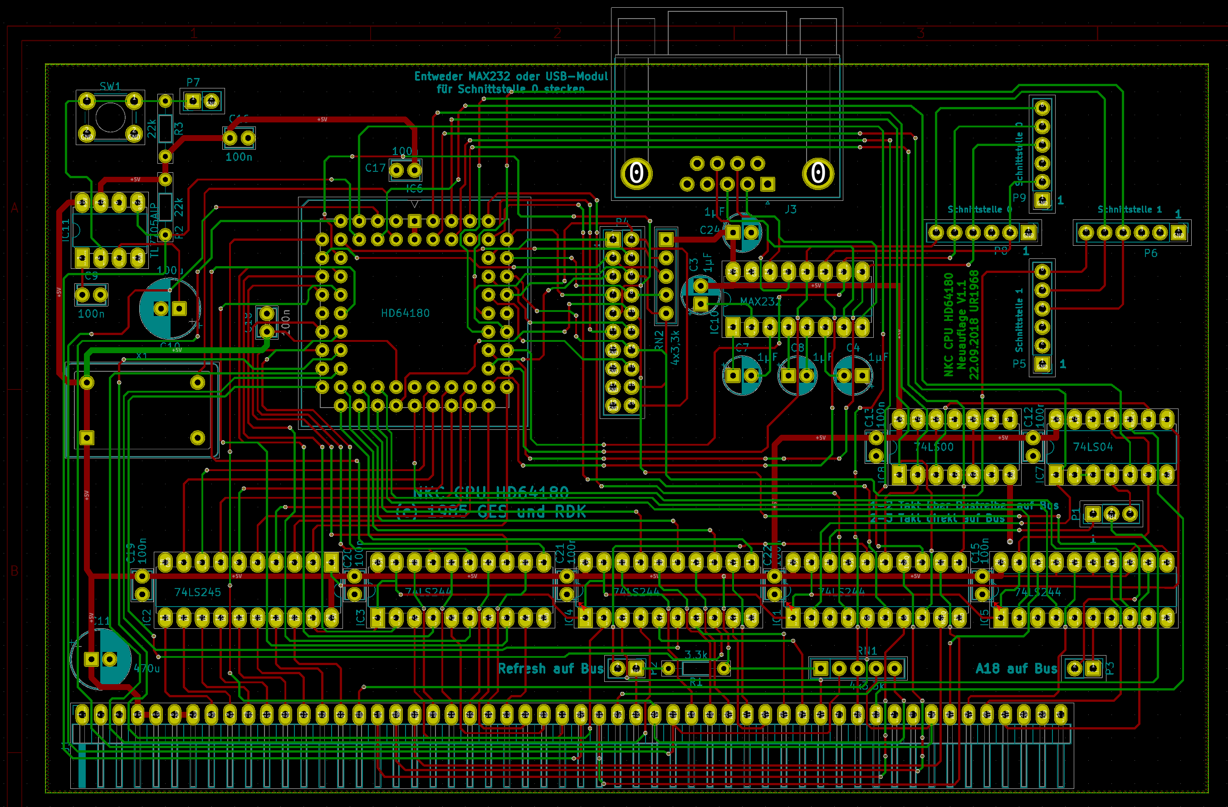Click '2-3 Takt direkt auf Bus' text
1228x807 pixels.
click(937, 518)
